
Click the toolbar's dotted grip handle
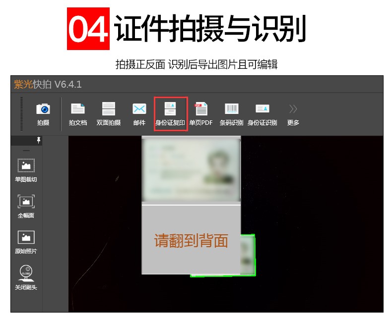coord(21,114)
